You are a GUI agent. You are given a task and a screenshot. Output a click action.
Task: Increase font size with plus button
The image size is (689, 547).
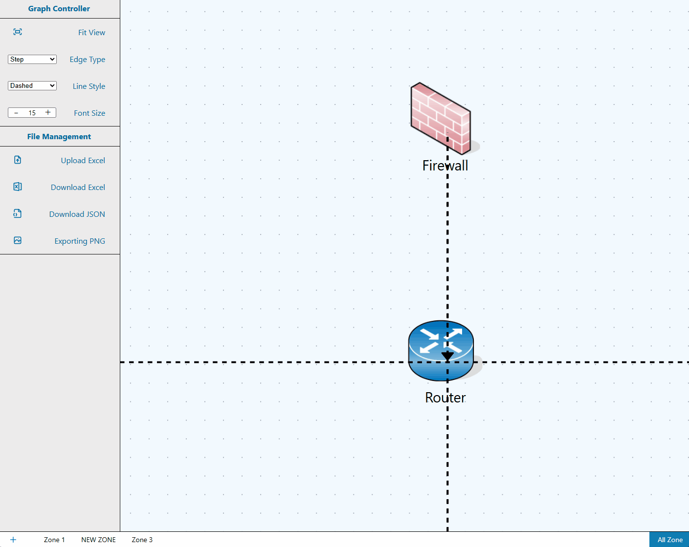[x=48, y=113]
